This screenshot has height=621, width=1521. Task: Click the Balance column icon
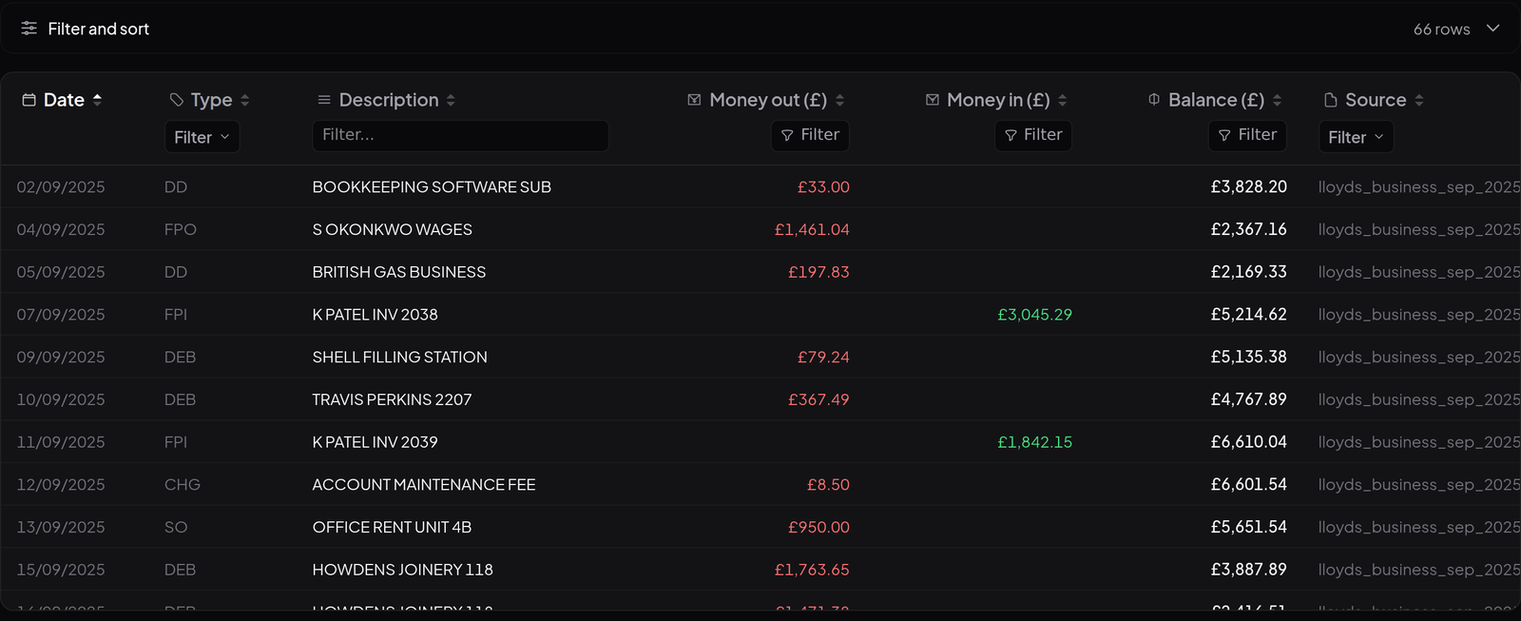[1154, 100]
